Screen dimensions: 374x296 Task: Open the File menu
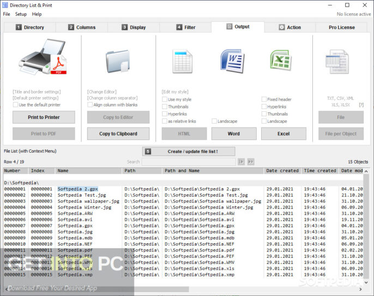click(7, 14)
